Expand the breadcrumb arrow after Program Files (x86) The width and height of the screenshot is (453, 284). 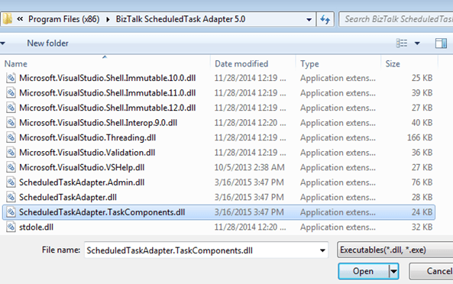tap(108, 19)
